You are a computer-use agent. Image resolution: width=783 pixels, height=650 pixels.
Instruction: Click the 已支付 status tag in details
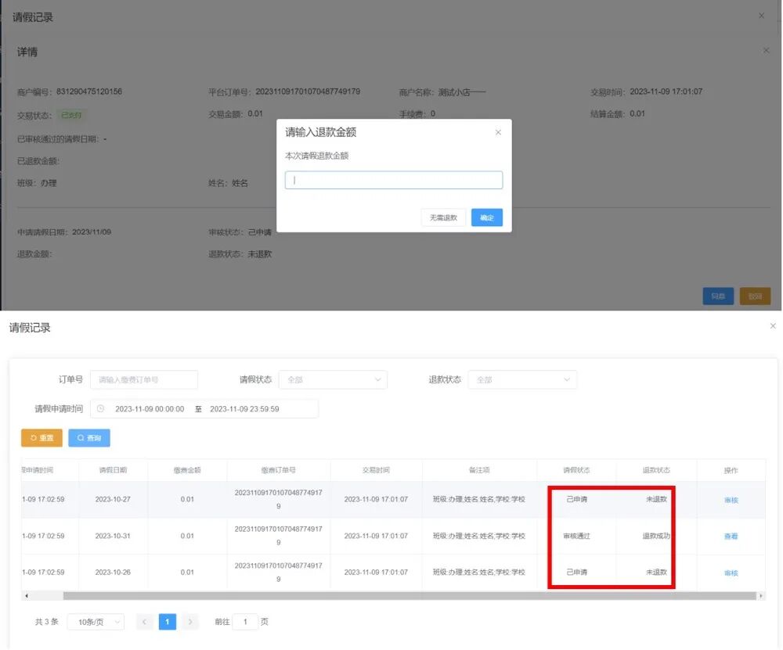pyautogui.click(x=71, y=115)
